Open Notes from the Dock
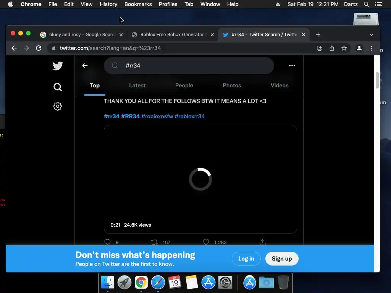The height and width of the screenshot is (293, 391). click(192, 283)
